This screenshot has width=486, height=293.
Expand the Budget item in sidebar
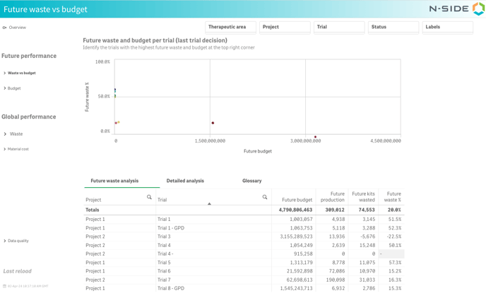click(14, 88)
